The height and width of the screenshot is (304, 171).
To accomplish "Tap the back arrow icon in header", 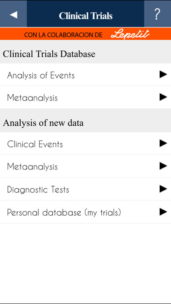I will click(x=14, y=15).
